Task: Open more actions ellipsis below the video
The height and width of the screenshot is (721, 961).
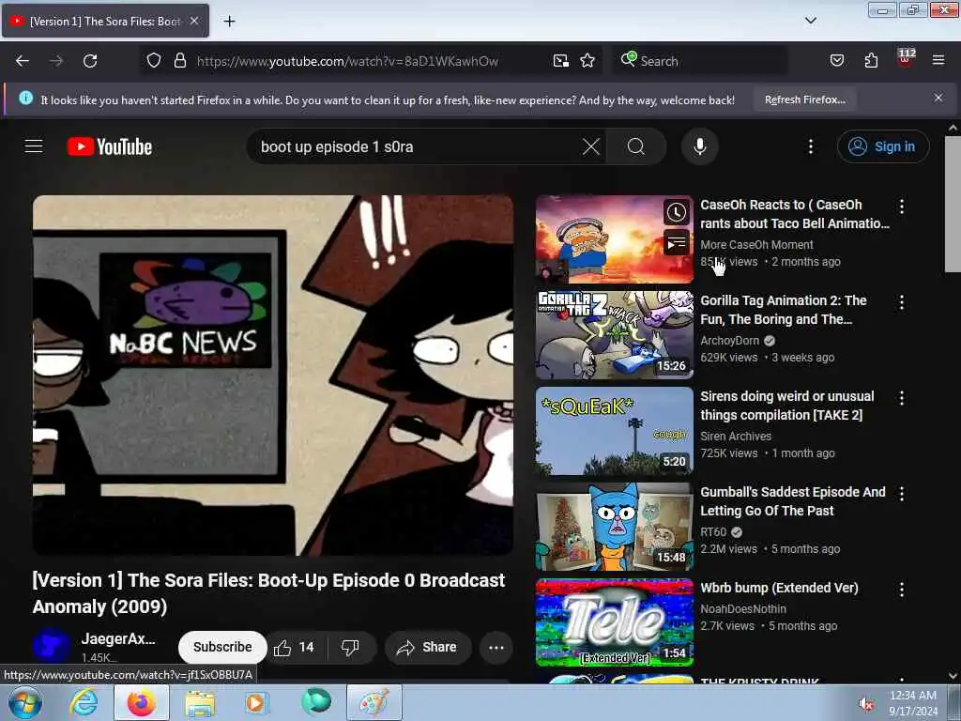Action: tap(496, 648)
